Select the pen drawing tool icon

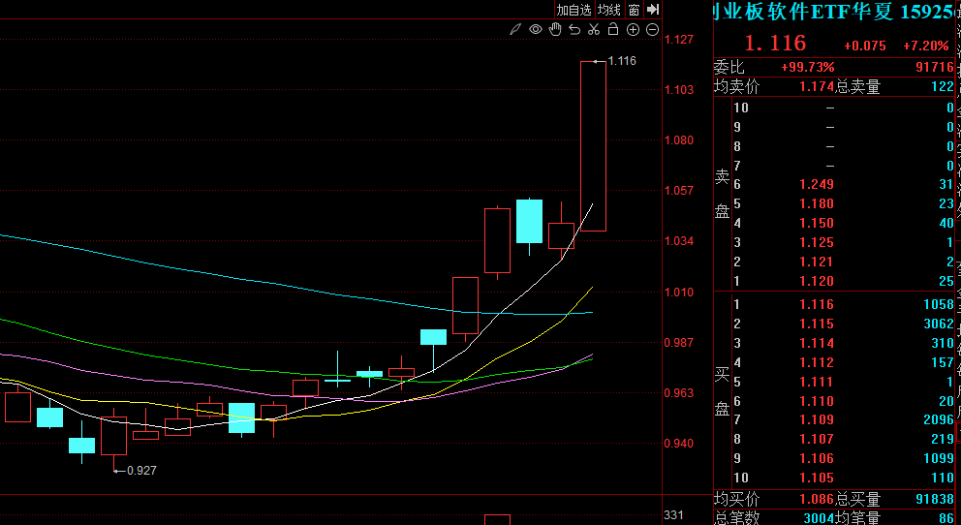516,30
